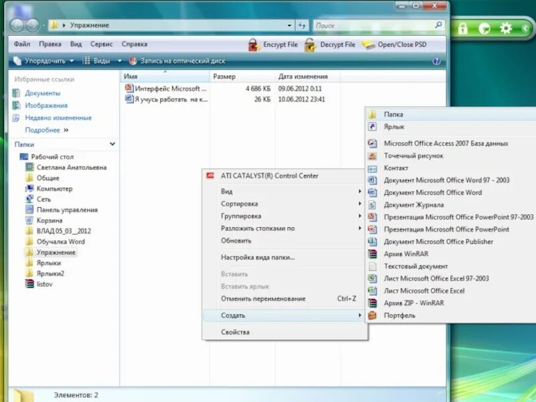Click the search magnifier icon
Viewport: 536px width, 402px height.
click(x=439, y=25)
